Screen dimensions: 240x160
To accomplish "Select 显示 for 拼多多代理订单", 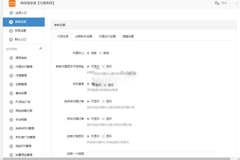I will click(x=103, y=101).
